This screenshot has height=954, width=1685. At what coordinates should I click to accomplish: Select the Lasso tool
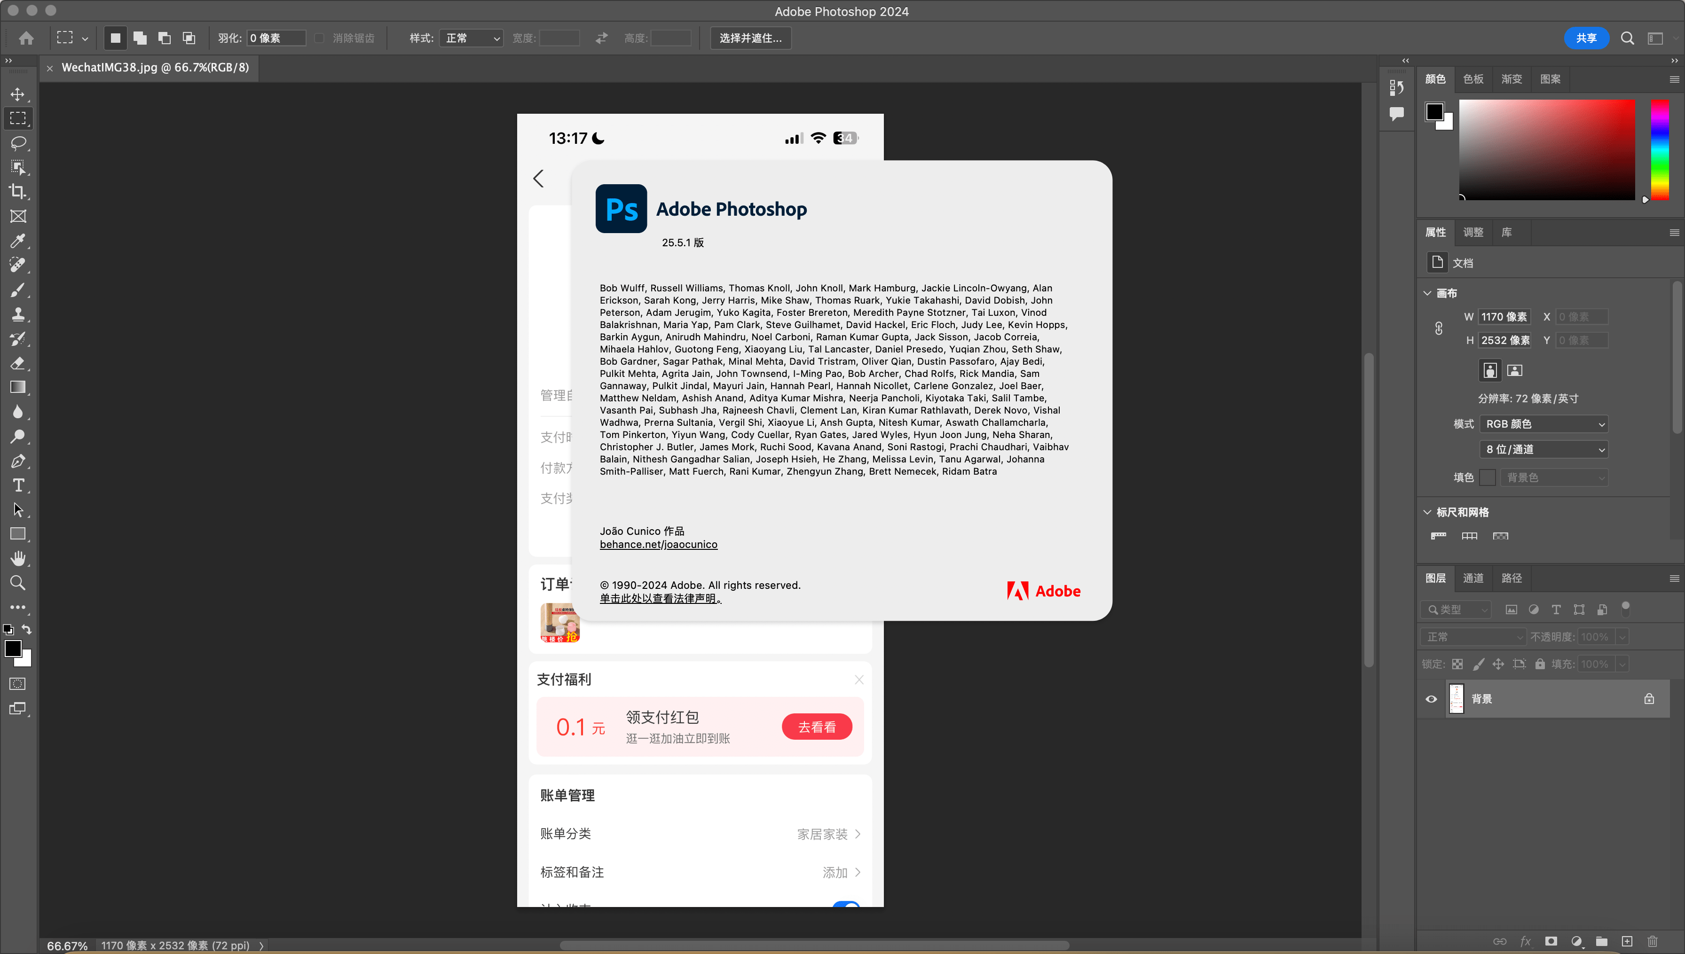[18, 143]
